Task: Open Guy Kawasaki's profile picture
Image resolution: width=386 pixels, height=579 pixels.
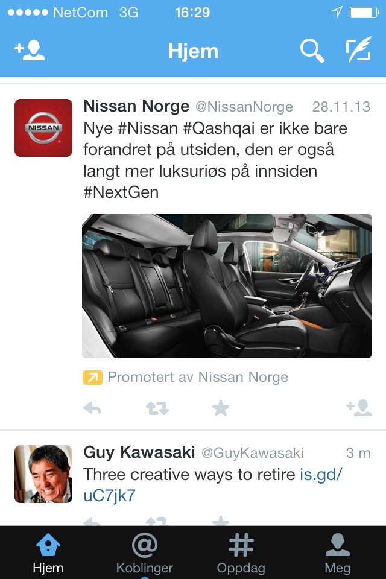Action: point(43,474)
